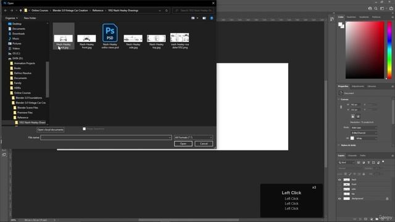Toggle visibility of the front layer

(339, 184)
